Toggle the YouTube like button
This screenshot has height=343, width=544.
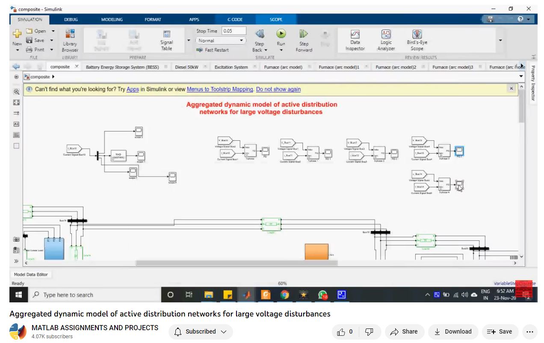point(345,331)
